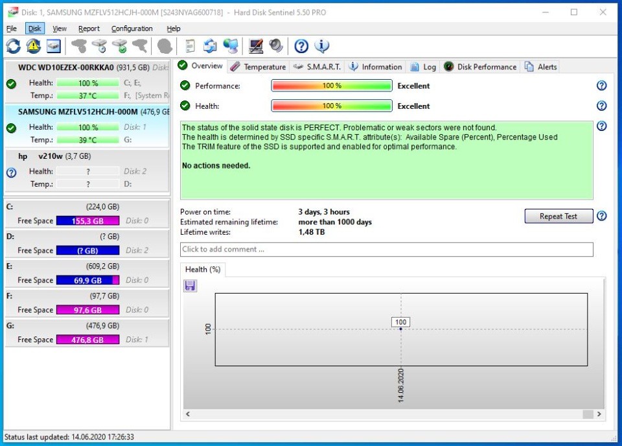The height and width of the screenshot is (446, 622).
Task: Switch to the Temperature tab
Action: [x=258, y=67]
